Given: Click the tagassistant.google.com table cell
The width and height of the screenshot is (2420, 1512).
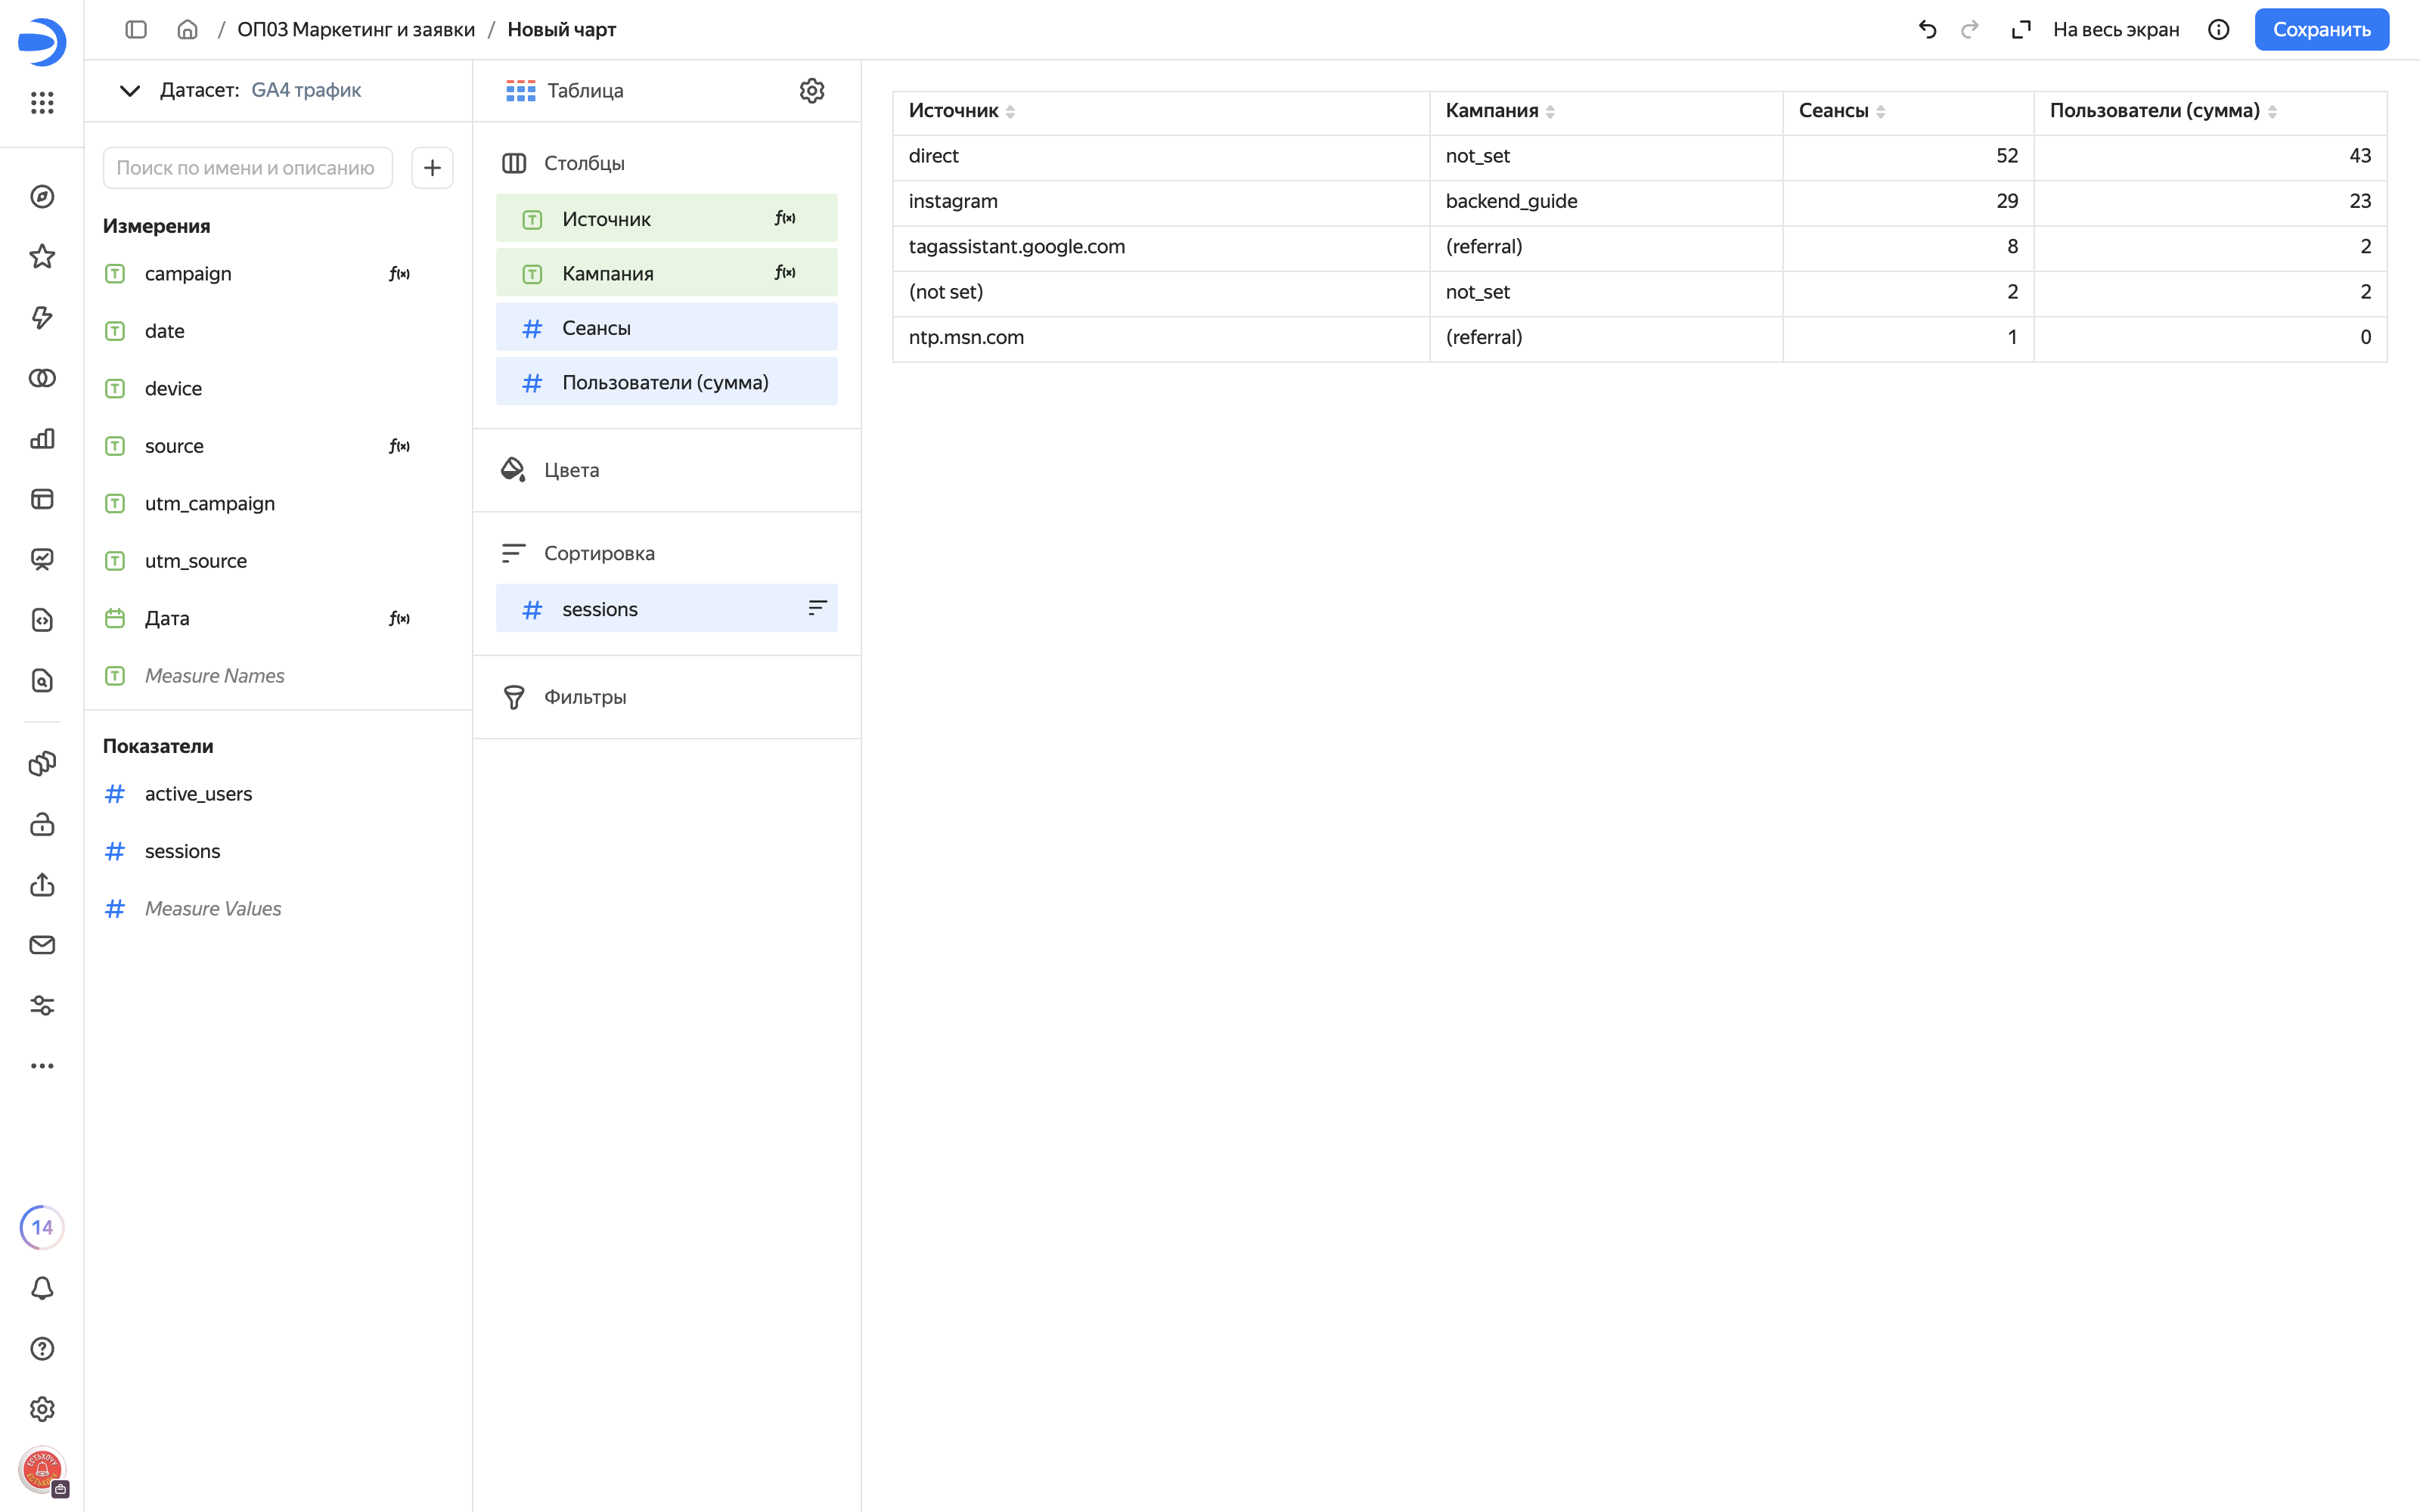Looking at the screenshot, I should (x=1161, y=247).
